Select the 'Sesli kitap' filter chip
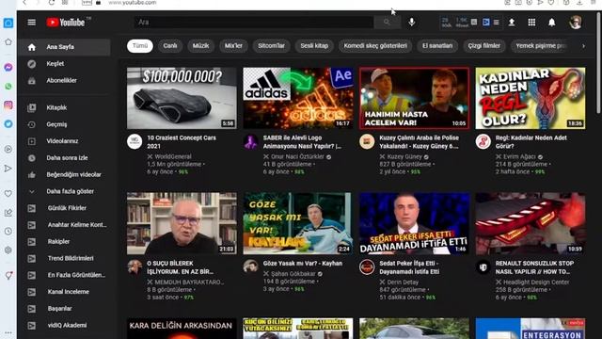Screen dimensions: 602x339 click(x=314, y=46)
